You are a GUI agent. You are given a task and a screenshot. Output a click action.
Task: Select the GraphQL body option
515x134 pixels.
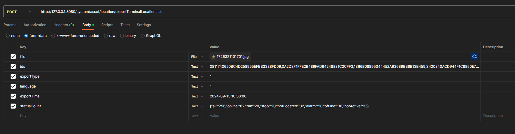(x=143, y=36)
